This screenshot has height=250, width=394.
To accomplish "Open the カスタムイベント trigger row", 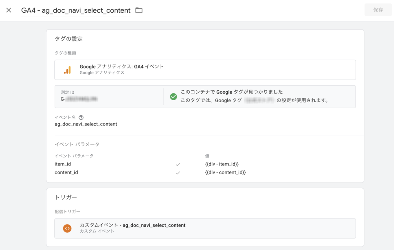I will (205, 228).
